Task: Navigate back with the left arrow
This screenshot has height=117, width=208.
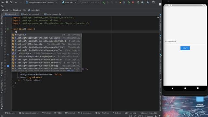Action: (16, 2)
